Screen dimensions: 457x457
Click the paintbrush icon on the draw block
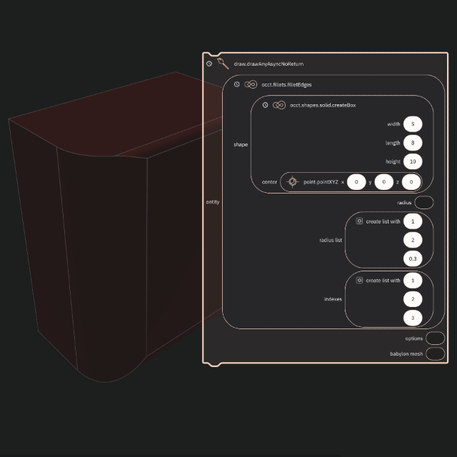click(223, 64)
